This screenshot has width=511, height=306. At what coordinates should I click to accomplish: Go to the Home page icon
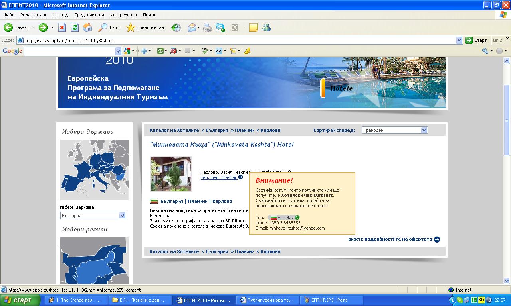coord(87,27)
